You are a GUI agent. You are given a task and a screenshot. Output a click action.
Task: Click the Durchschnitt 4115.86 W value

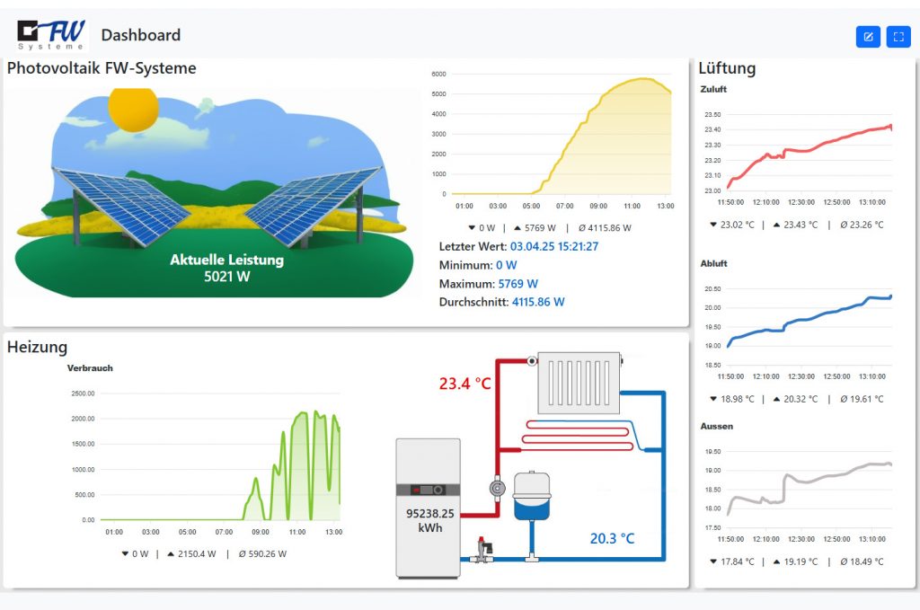click(538, 302)
